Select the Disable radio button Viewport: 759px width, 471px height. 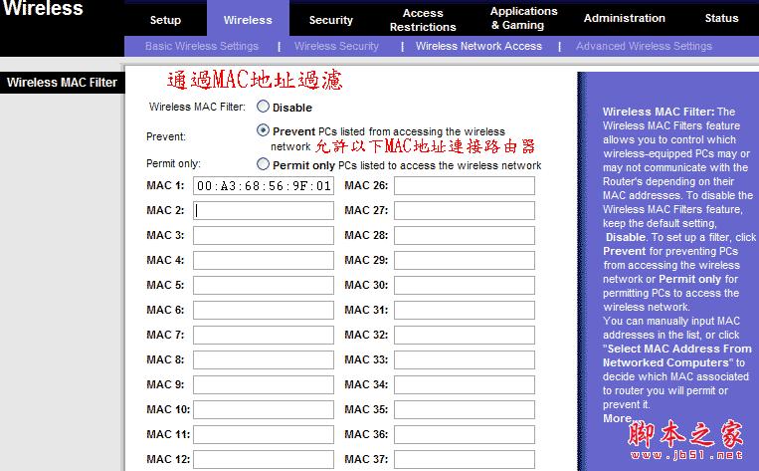coord(263,107)
